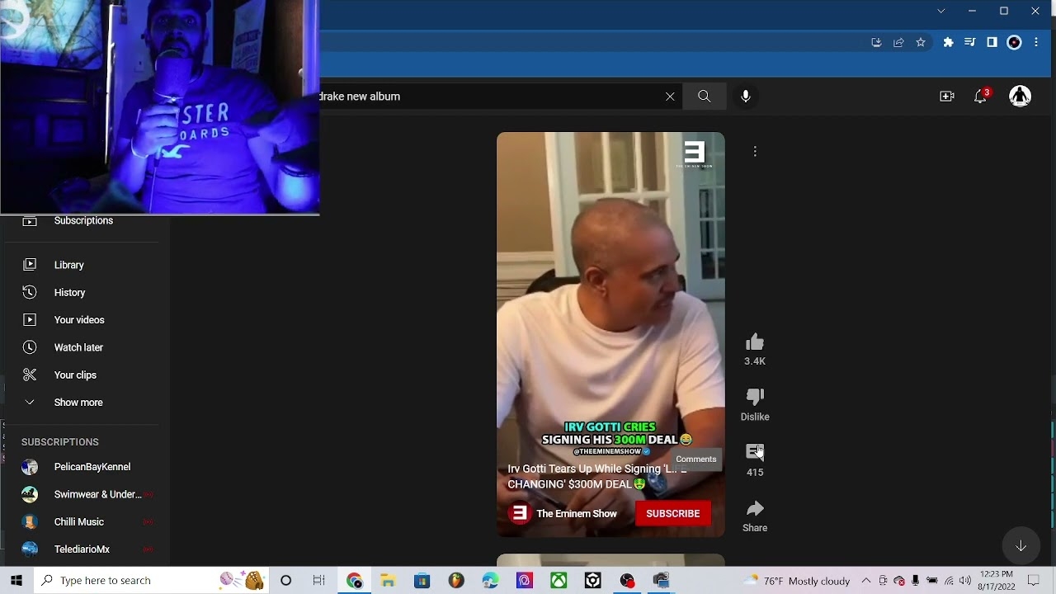Open Windows Action Center notifications

(1033, 581)
